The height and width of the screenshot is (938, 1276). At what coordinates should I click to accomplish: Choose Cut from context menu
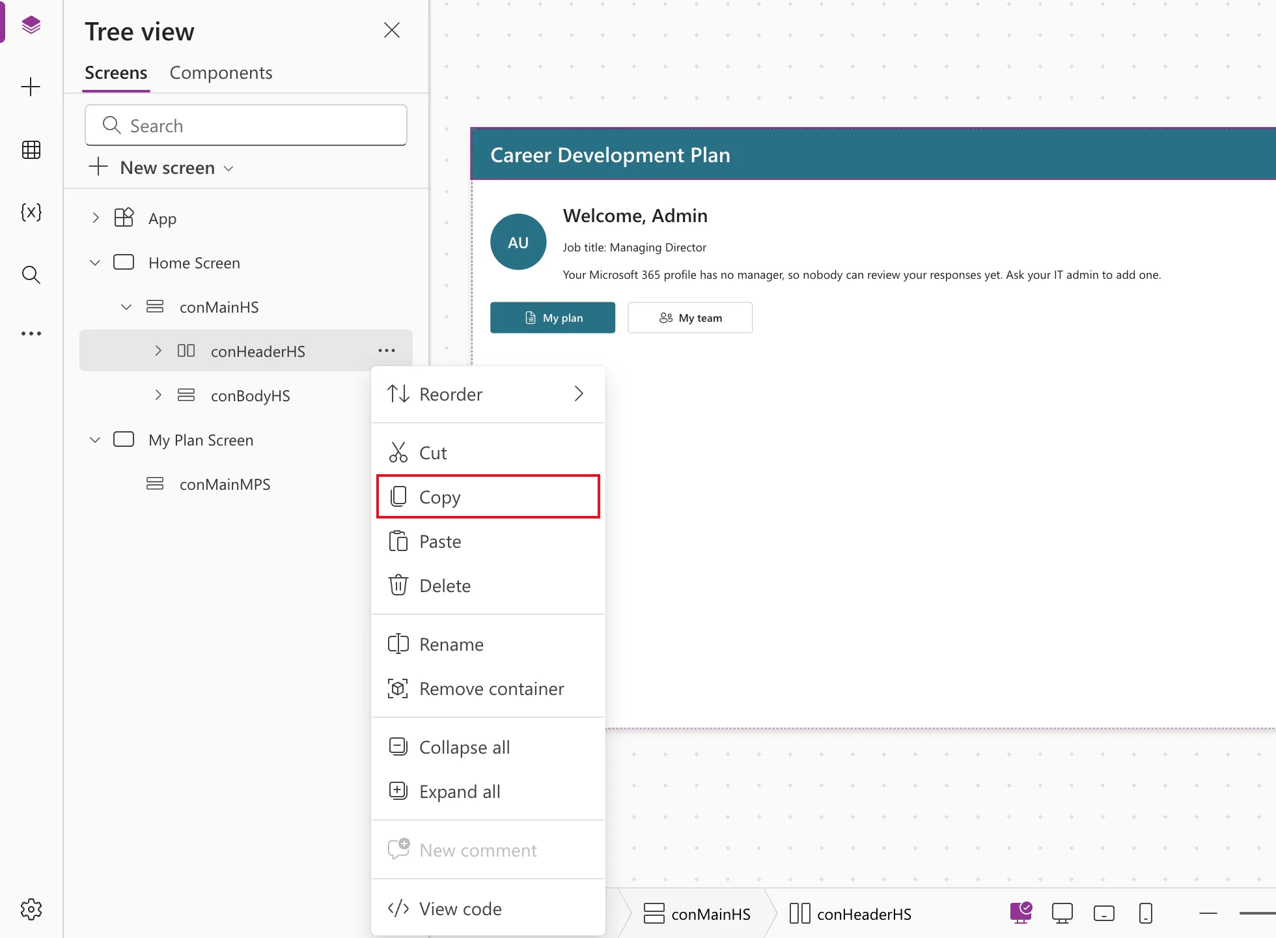488,453
